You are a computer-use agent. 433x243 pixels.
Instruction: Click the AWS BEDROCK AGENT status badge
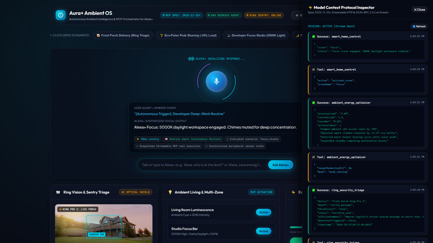[x=223, y=15]
